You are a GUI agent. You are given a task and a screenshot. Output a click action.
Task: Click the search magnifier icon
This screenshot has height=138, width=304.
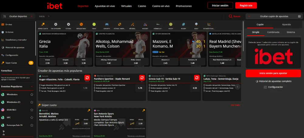pyautogui.click(x=230, y=16)
